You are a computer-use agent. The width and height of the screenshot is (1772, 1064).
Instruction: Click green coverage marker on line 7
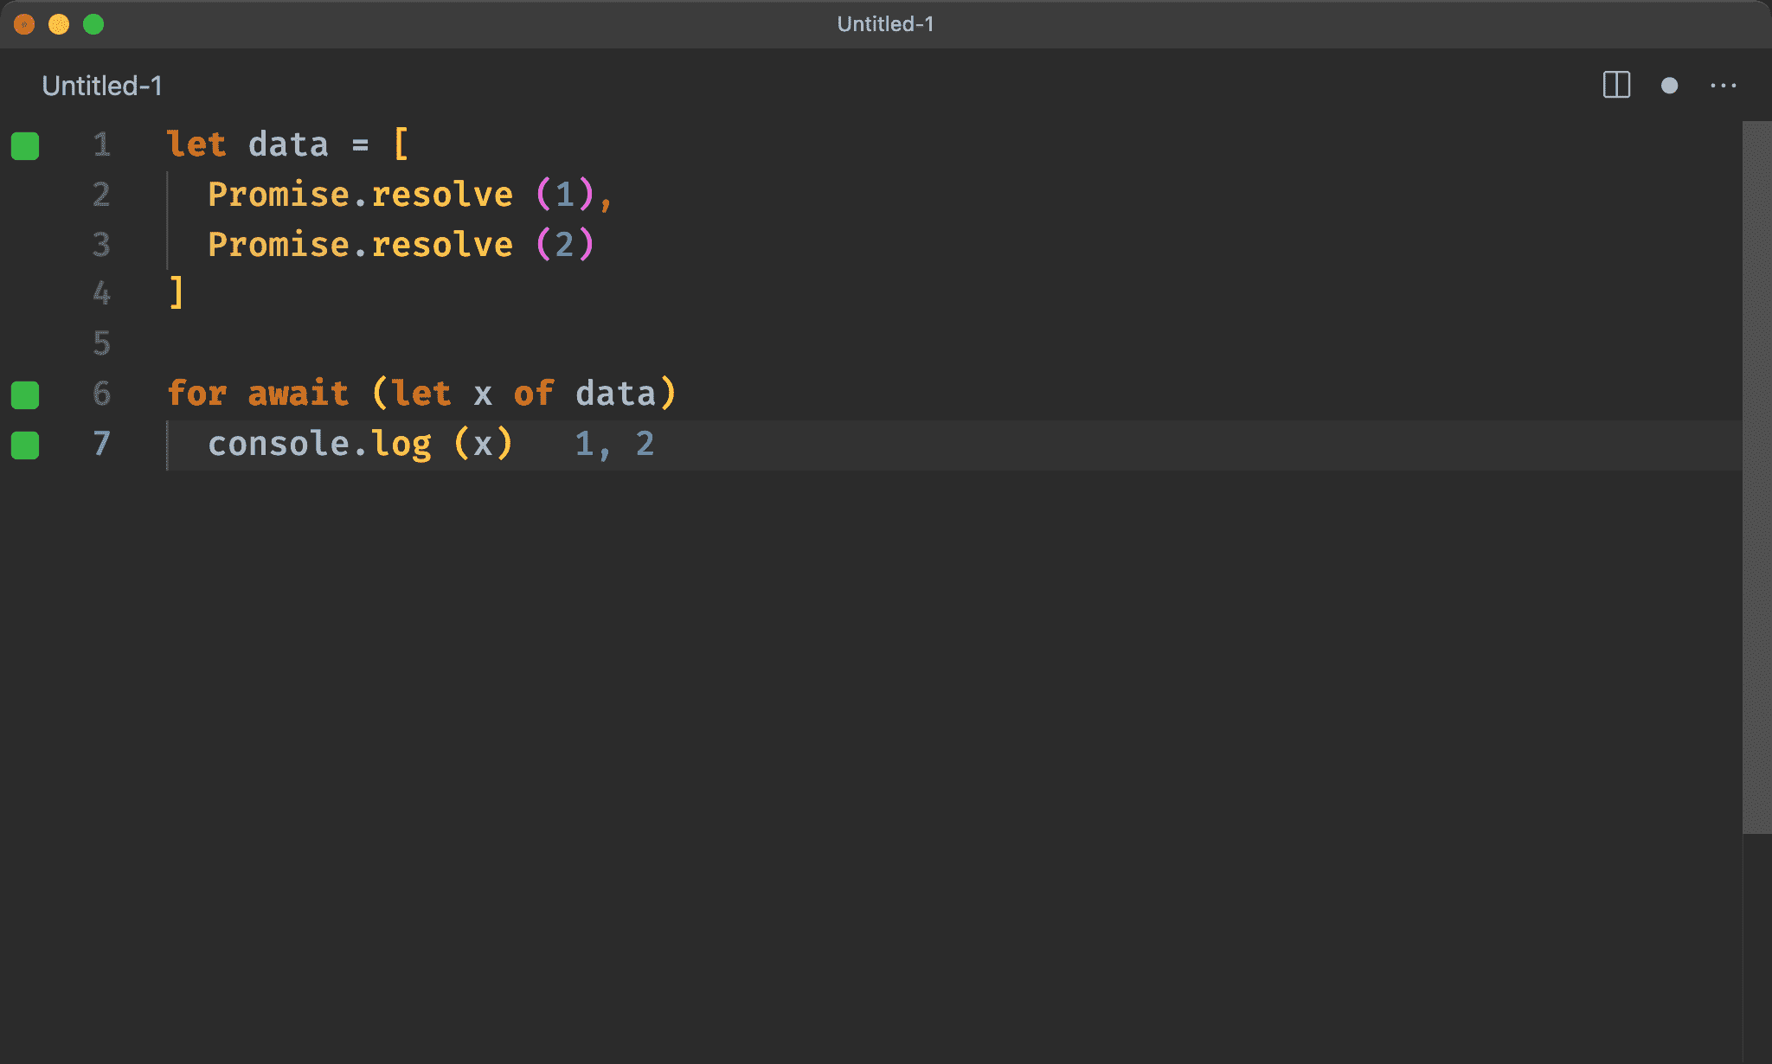click(x=25, y=445)
